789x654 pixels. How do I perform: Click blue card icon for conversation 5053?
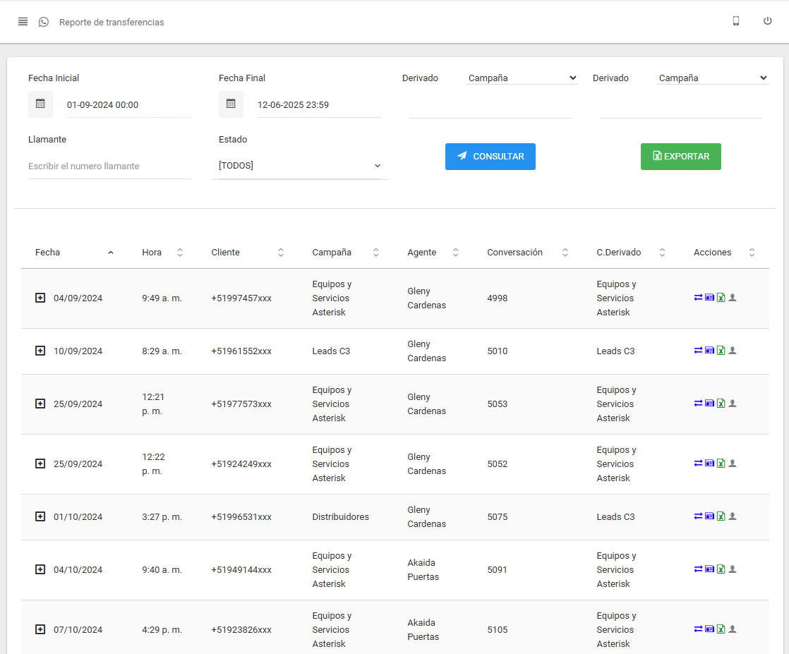pyautogui.click(x=709, y=404)
